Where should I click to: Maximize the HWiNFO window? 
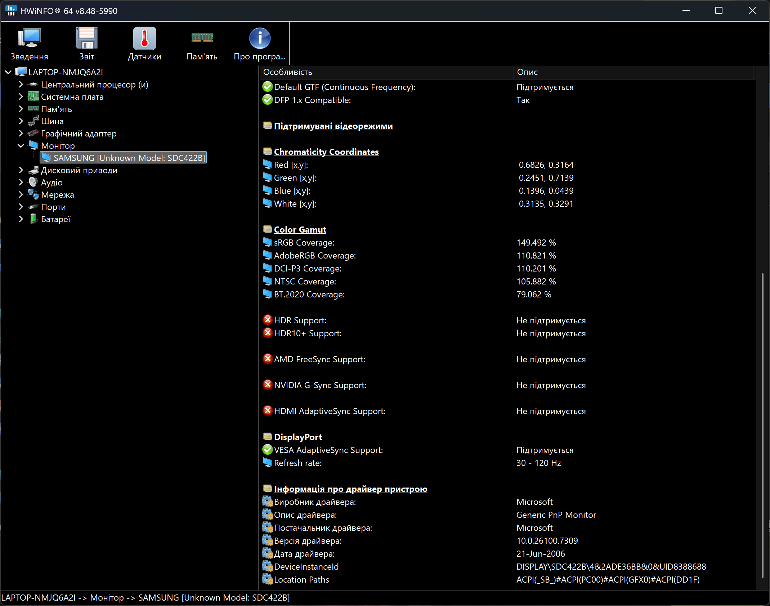(719, 11)
